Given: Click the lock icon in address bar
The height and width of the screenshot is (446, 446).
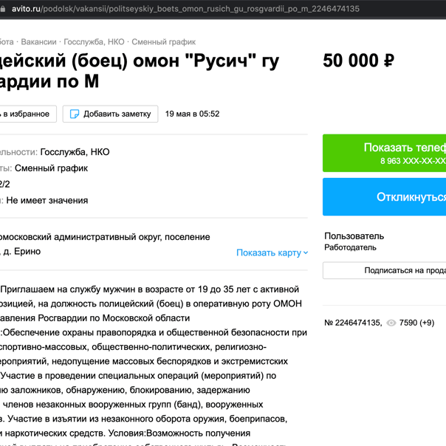Looking at the screenshot, I should pos(2,9).
